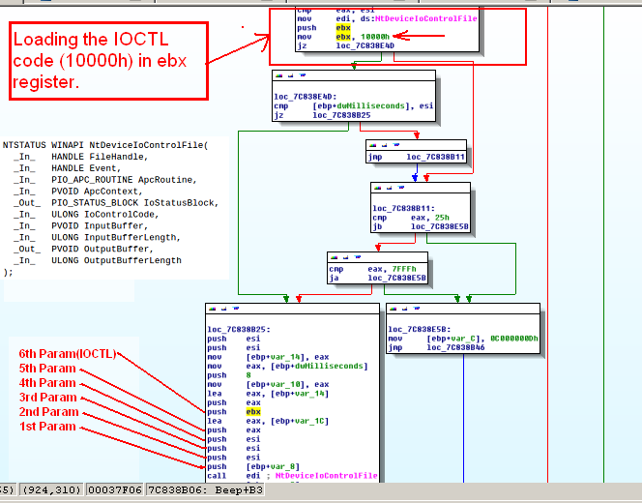Click lea eax, [ebp+var_1C] instruction
This screenshot has height=503, width=642.
[268, 422]
